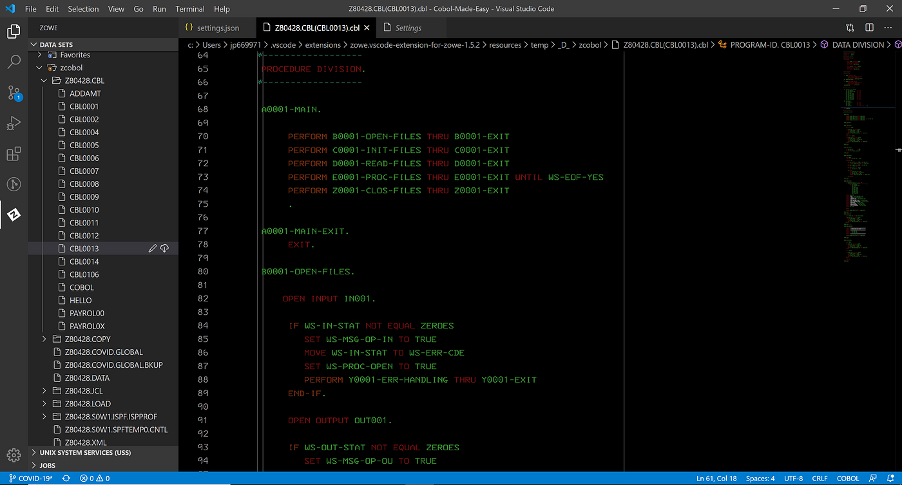Viewport: 902px width, 485px height.
Task: Expand the Z80428.LOAD data set
Action: (44, 404)
